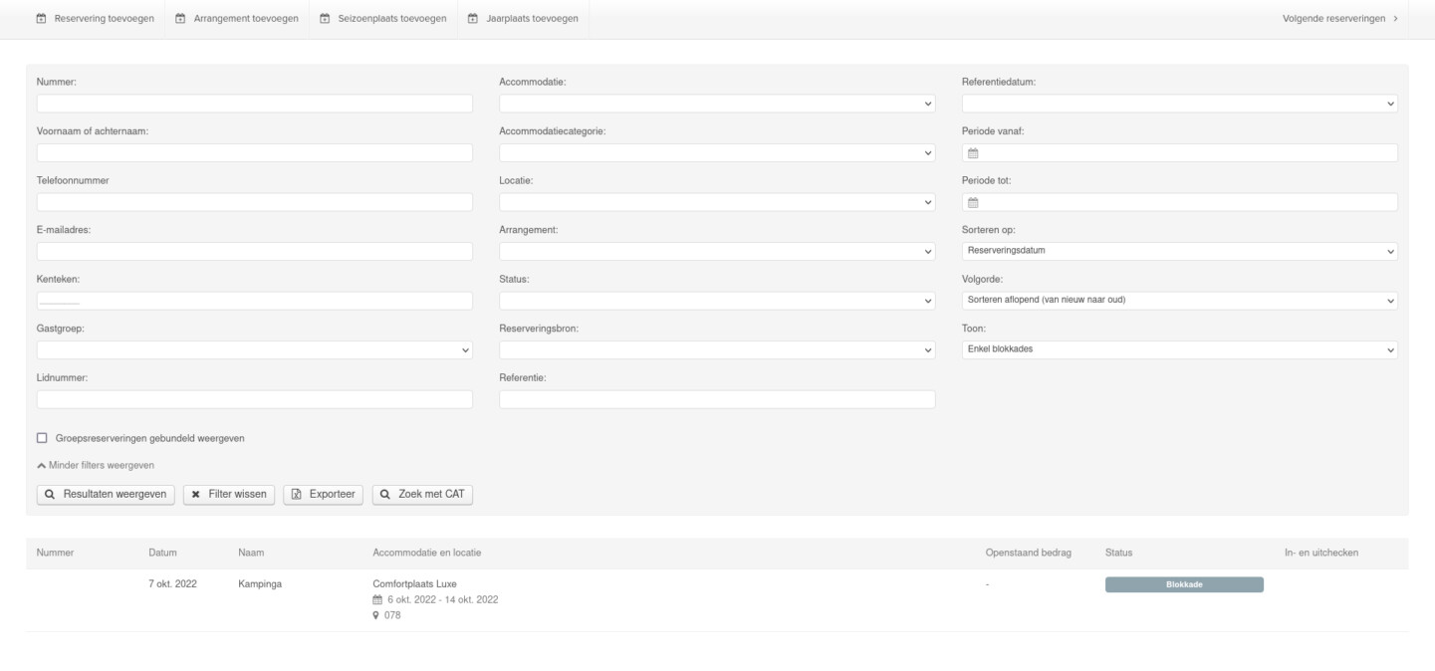Focus the Voornaam of achternaam input field
Screen dimensions: 1435x671
coord(255,153)
